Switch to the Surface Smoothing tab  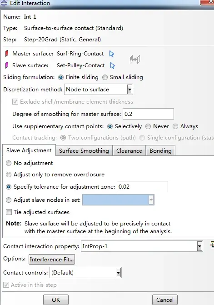pyautogui.click(x=84, y=151)
